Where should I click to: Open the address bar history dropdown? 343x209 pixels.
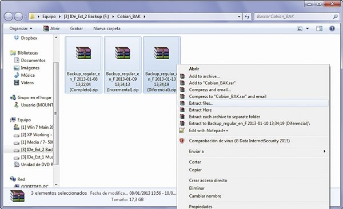pos(239,17)
